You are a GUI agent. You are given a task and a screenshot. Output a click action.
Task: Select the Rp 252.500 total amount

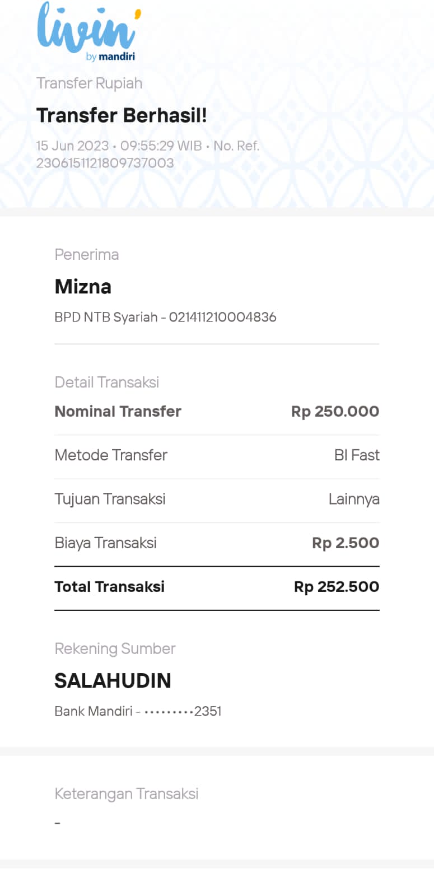[x=337, y=587]
